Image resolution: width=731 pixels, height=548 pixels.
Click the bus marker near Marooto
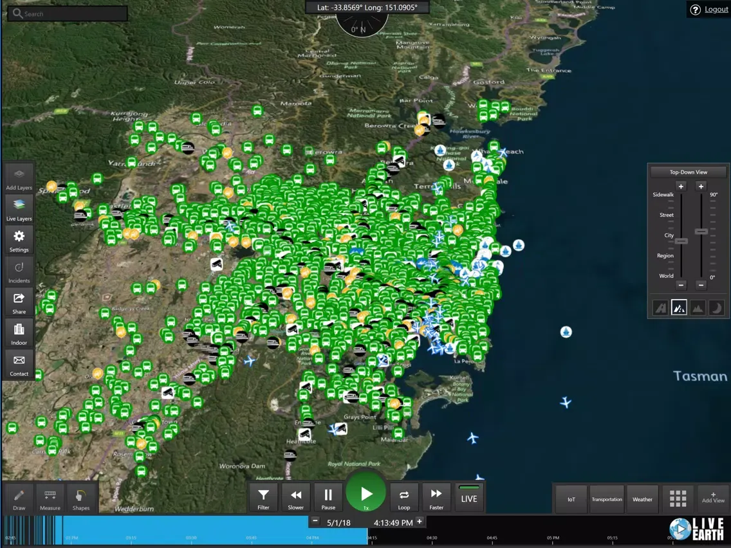[257, 111]
